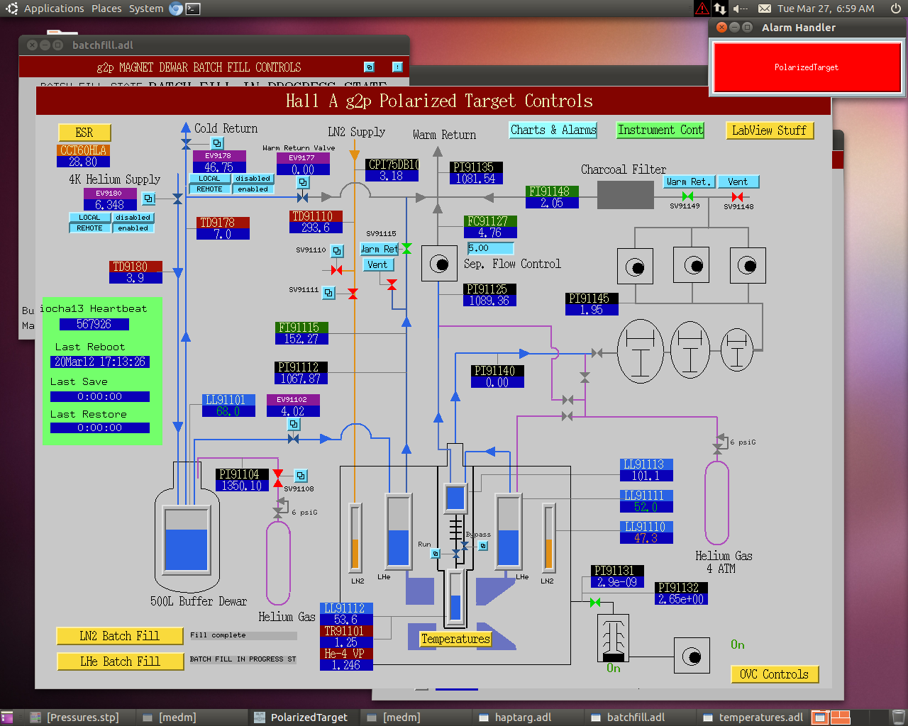Click the green valve below PI91131
Image resolution: width=908 pixels, height=726 pixels.
click(595, 603)
